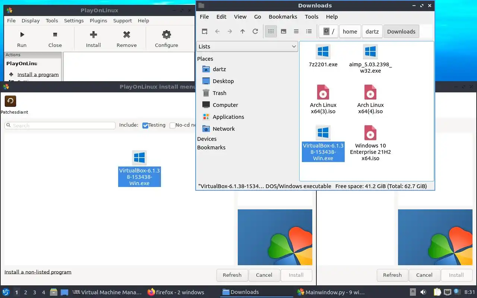477x298 pixels.
Task: Select the aimp_5.03.2398_w32.exe file
Action: 370,59
